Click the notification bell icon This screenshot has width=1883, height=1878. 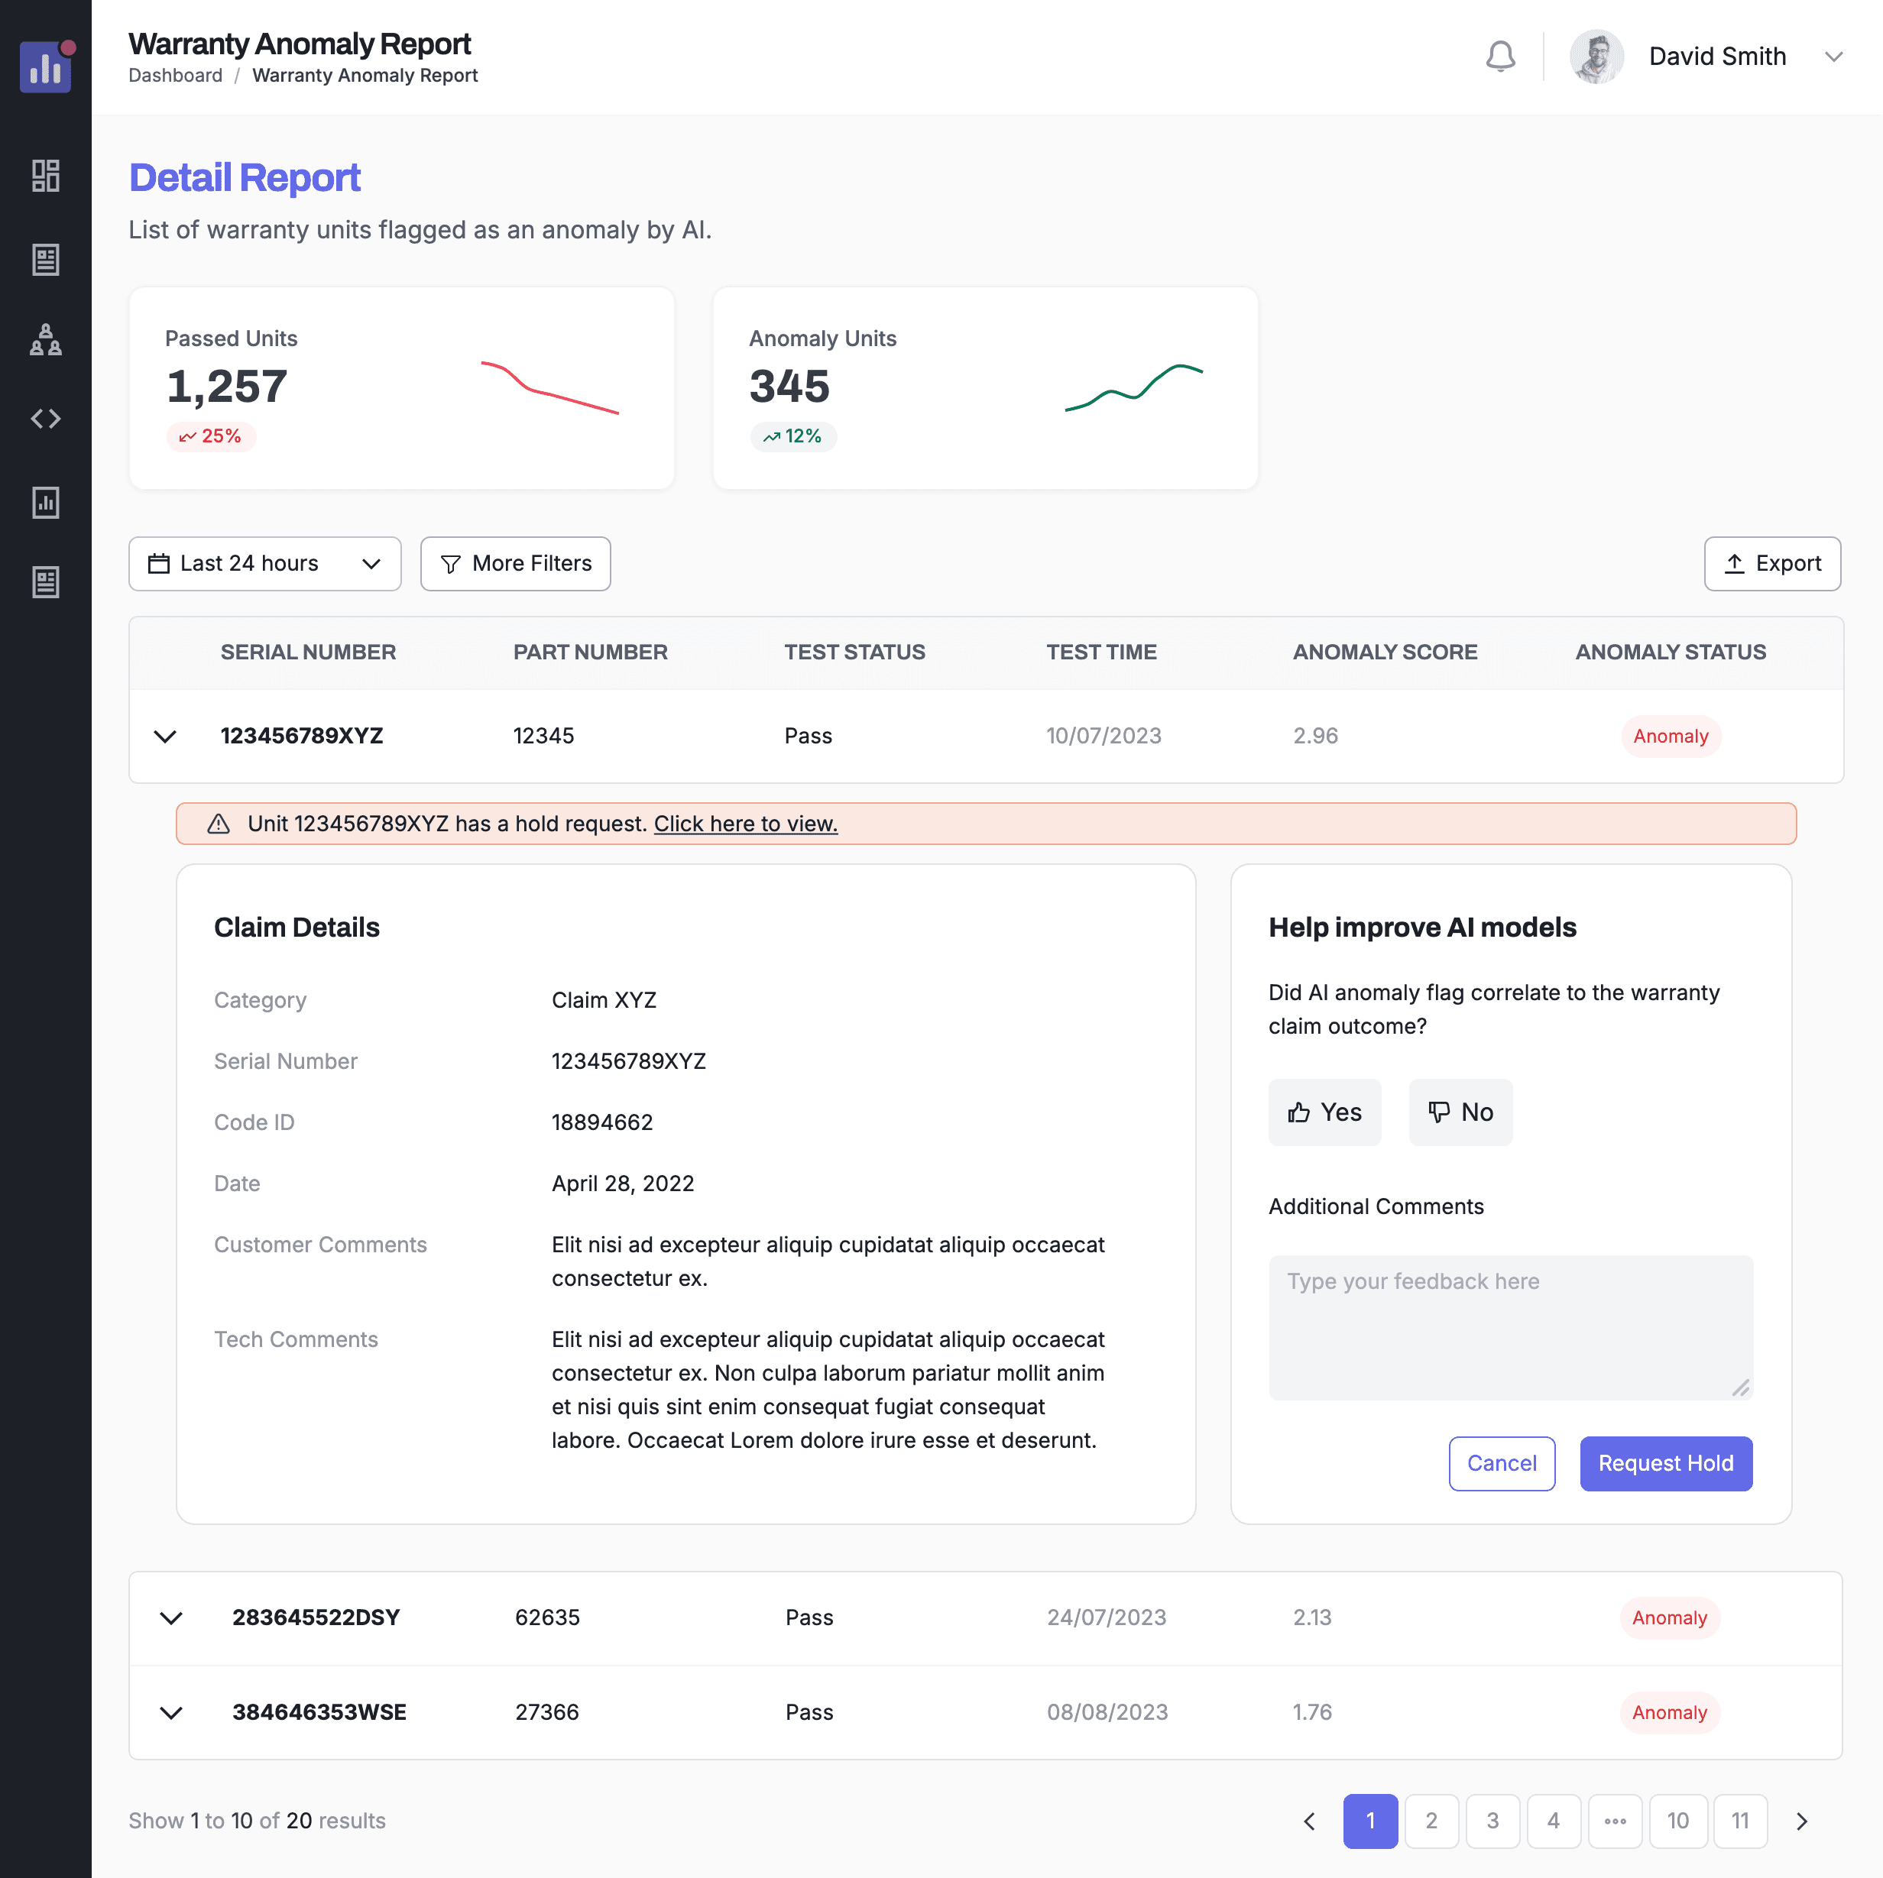coord(1500,57)
